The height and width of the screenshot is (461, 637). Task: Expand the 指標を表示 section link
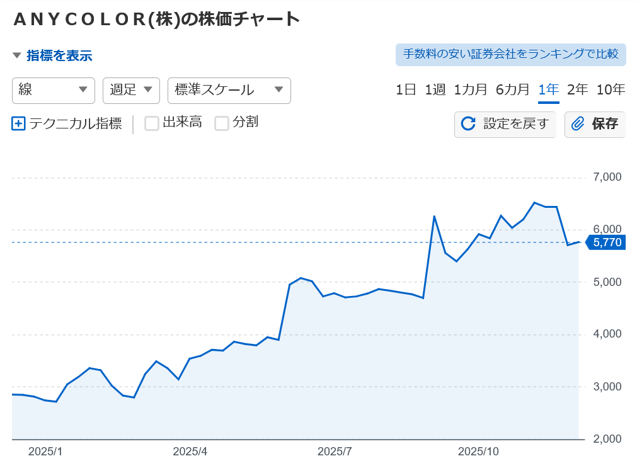coord(59,55)
